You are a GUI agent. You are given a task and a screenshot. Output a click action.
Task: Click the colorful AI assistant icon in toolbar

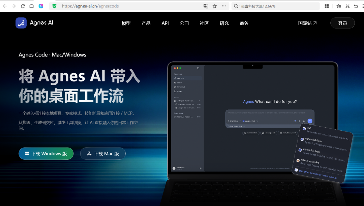pyautogui.click(x=41, y=6)
